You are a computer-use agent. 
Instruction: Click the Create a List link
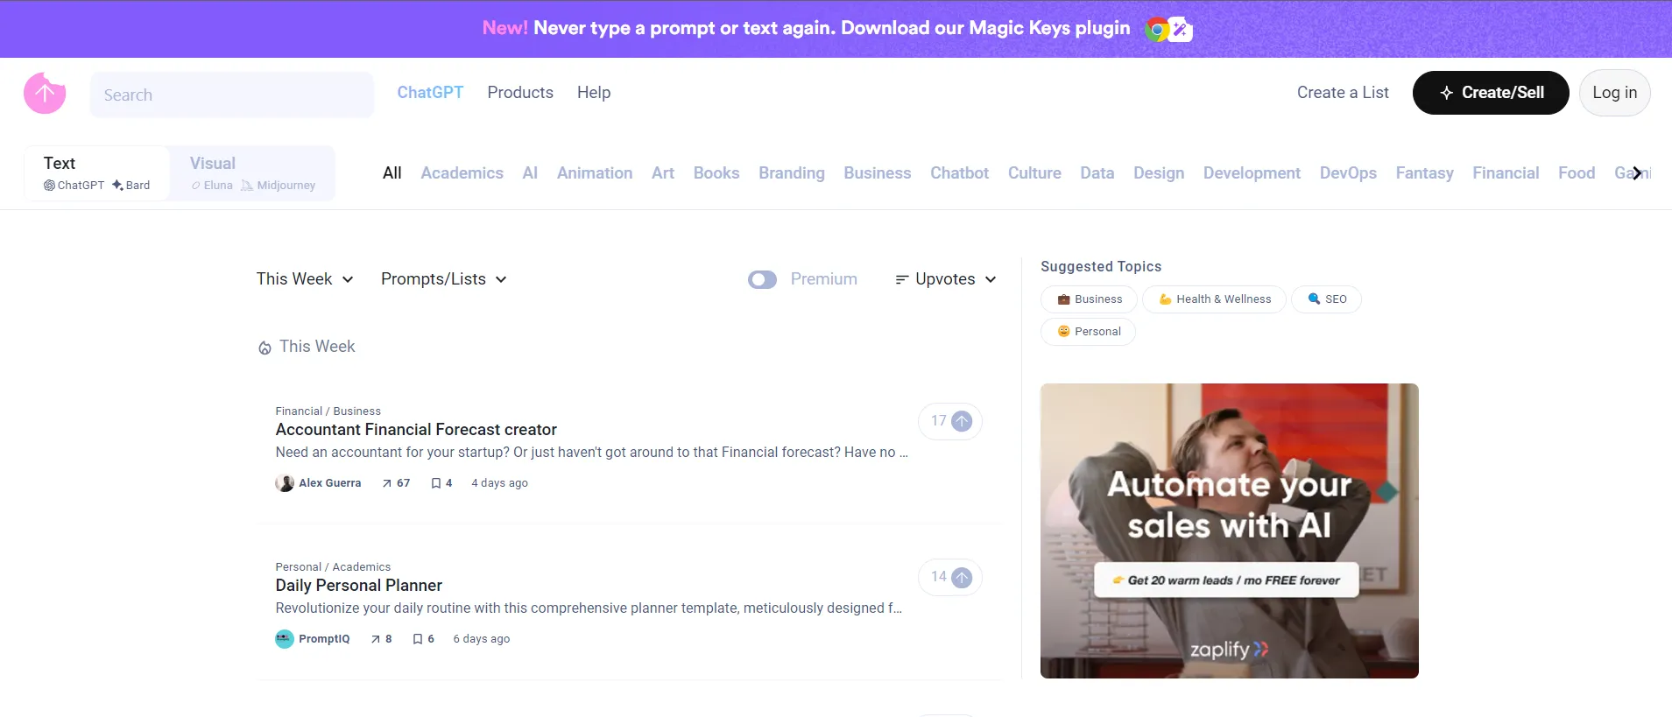pos(1343,93)
